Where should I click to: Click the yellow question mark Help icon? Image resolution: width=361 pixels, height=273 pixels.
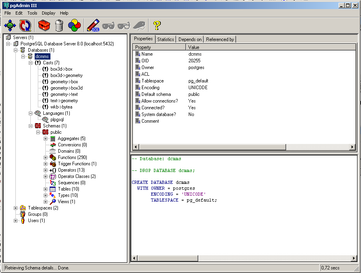[x=157, y=25]
